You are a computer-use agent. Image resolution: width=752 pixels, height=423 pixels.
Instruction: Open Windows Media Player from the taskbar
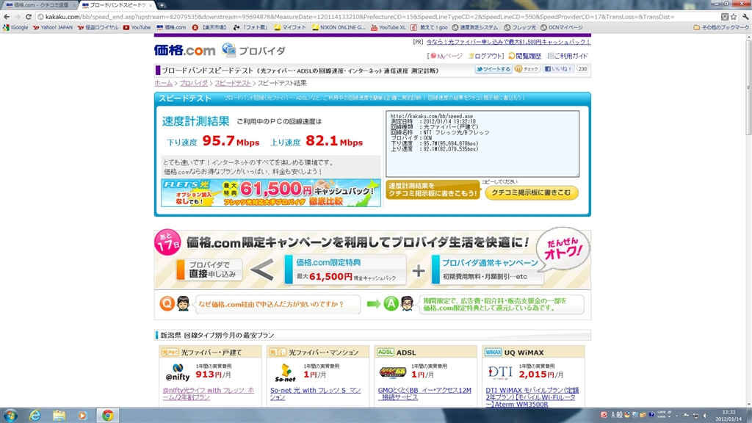pos(82,416)
